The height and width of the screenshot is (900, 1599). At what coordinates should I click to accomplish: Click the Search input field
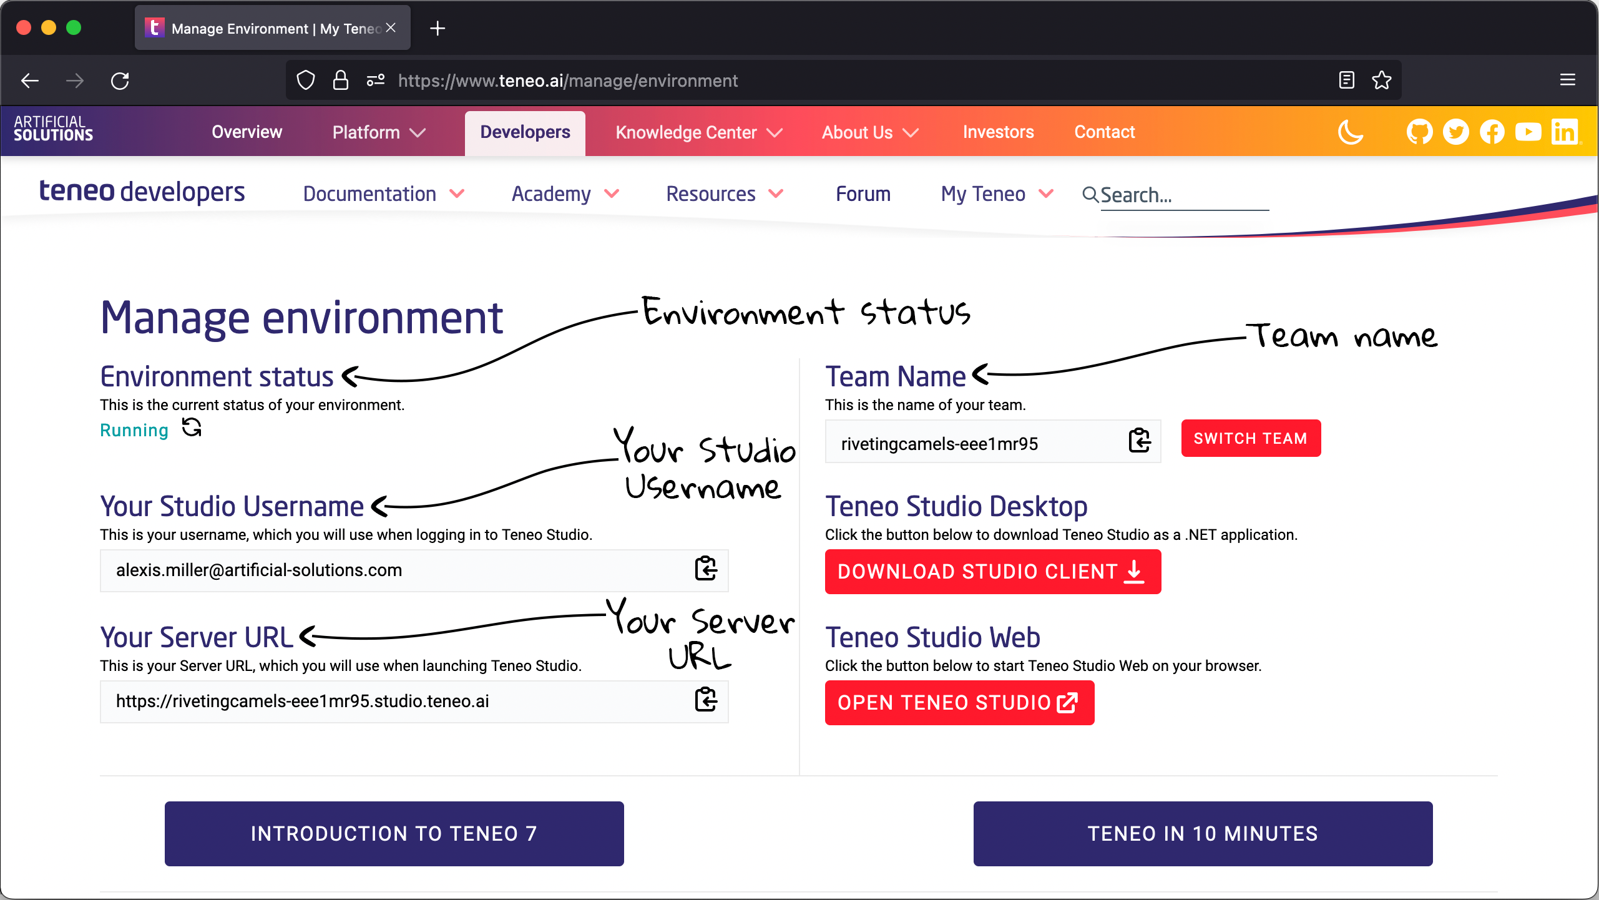pos(1183,195)
